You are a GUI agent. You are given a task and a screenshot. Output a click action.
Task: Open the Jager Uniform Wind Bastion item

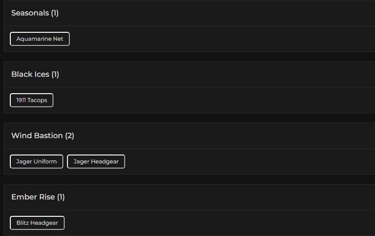[37, 162]
